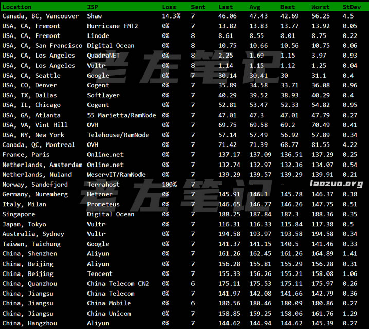369x329 pixels.
Task: Select the 1.41 StDev value
Action: tap(350, 254)
